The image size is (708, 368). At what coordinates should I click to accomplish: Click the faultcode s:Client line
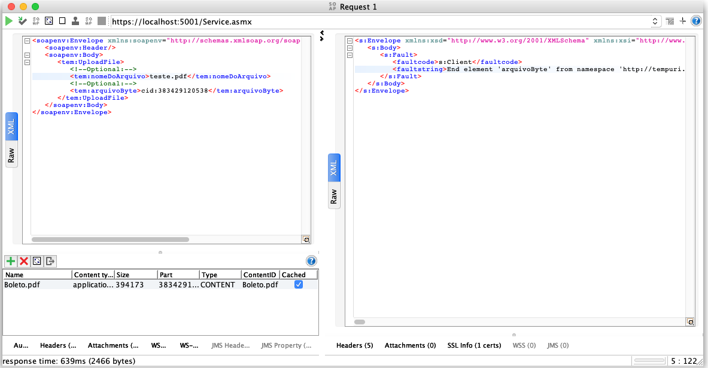457,62
